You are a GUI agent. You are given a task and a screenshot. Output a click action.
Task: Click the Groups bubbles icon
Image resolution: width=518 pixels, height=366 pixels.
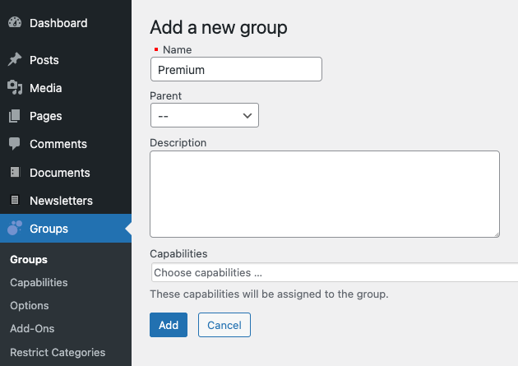pos(15,228)
